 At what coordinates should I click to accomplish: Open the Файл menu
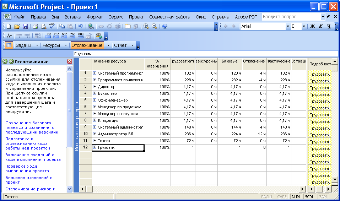click(x=20, y=17)
